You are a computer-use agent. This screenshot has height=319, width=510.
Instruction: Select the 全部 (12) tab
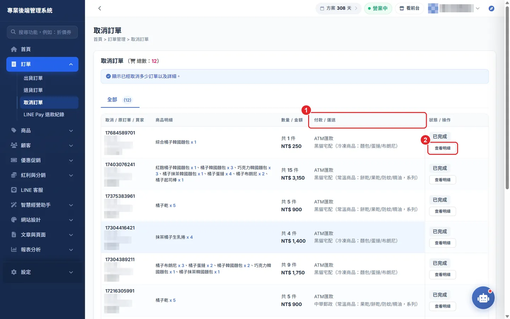pos(120,100)
